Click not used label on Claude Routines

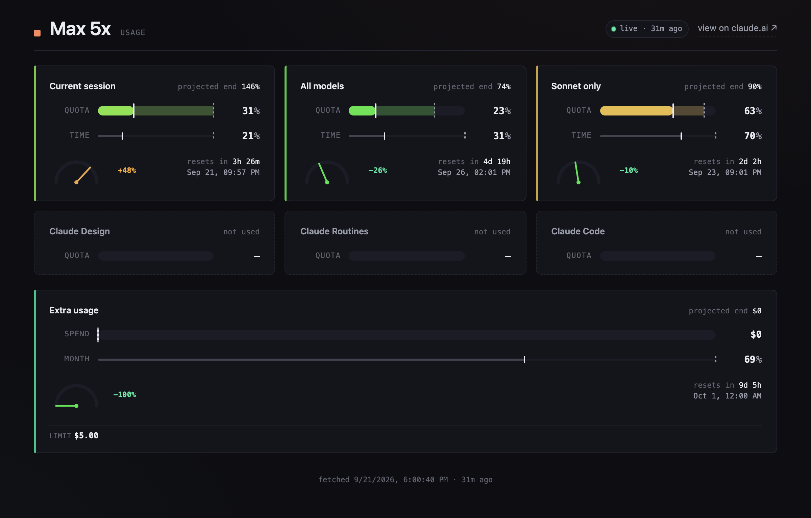tap(492, 232)
